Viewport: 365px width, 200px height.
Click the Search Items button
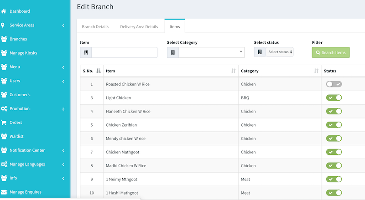pos(331,52)
